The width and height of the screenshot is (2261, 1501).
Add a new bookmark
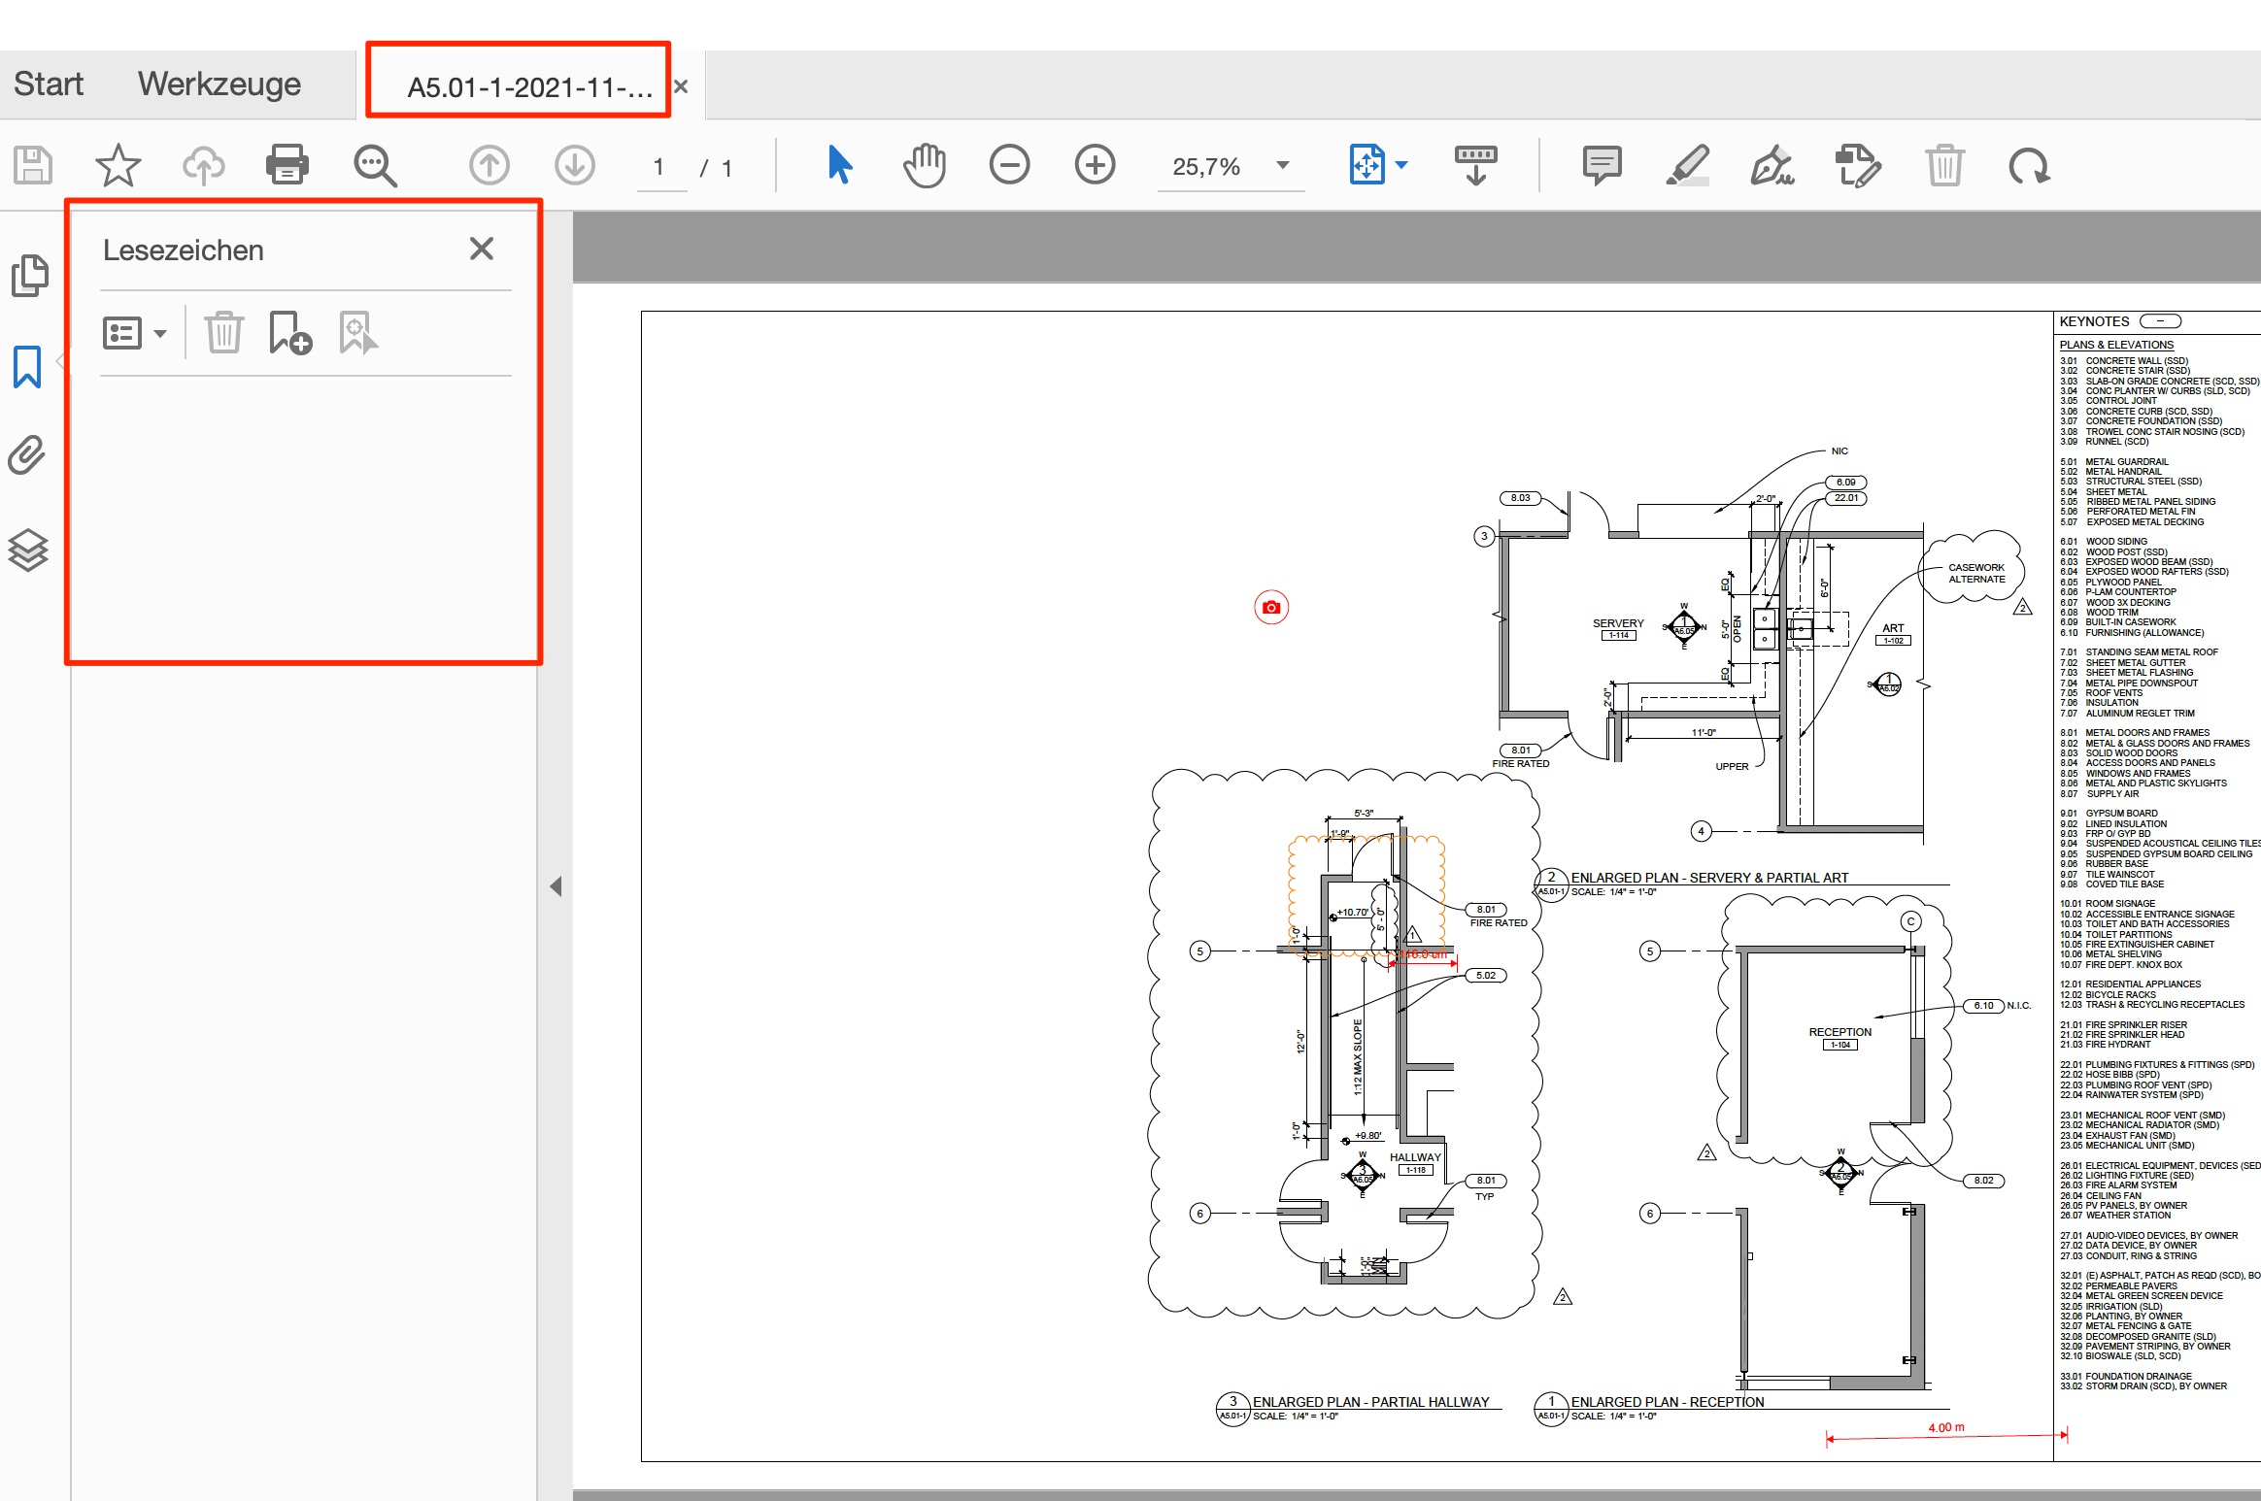coord(290,333)
